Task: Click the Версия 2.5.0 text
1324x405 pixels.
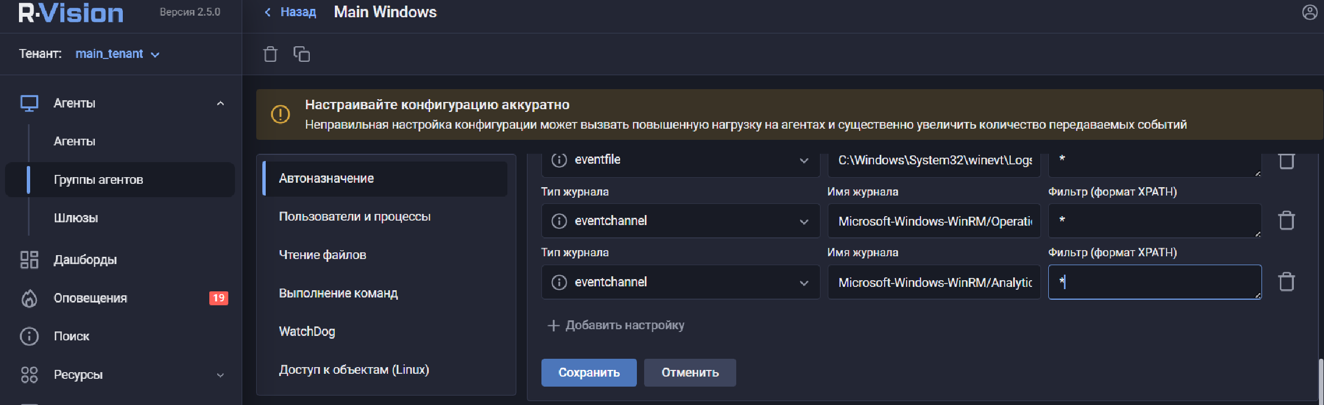Action: click(x=190, y=12)
